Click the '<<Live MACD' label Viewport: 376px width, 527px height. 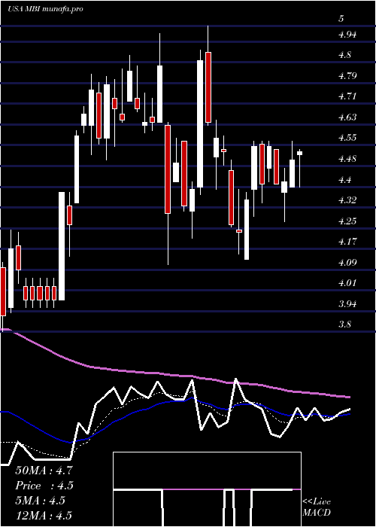click(317, 507)
